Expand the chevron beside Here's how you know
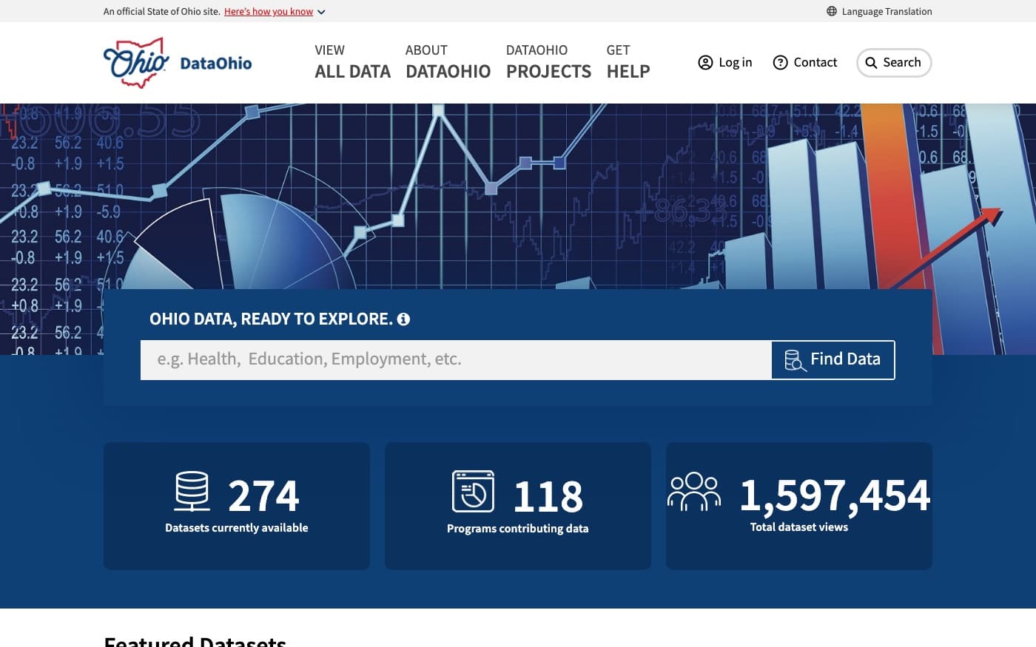1036x647 pixels. pyautogui.click(x=321, y=12)
